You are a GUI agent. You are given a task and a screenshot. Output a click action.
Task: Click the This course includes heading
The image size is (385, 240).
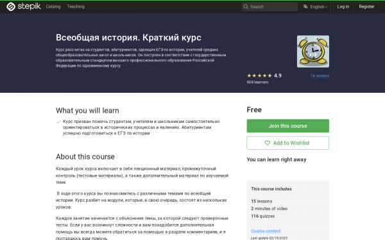click(271, 189)
